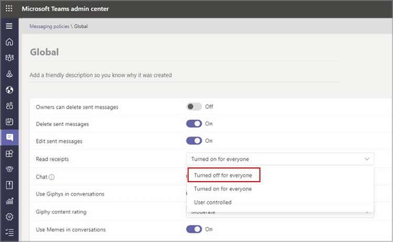Open the Org-wide settings gear icon
Image resolution: width=393 pixels, height=242 pixels.
click(9, 217)
